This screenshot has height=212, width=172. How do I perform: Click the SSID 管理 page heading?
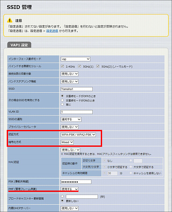pyautogui.click(x=19, y=7)
